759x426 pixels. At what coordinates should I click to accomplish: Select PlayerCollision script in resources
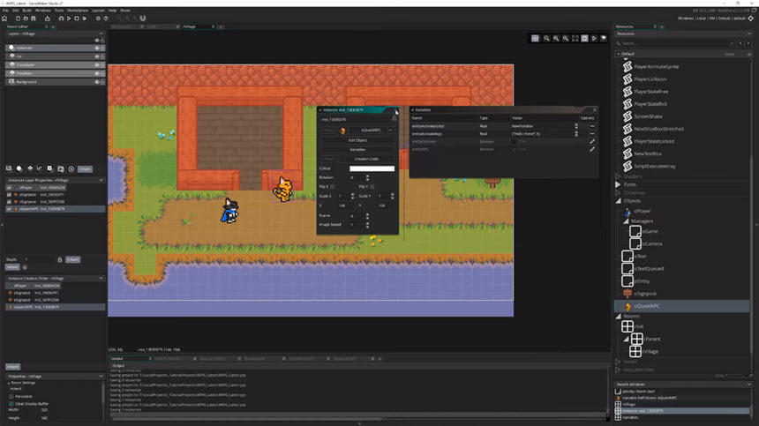(x=650, y=79)
